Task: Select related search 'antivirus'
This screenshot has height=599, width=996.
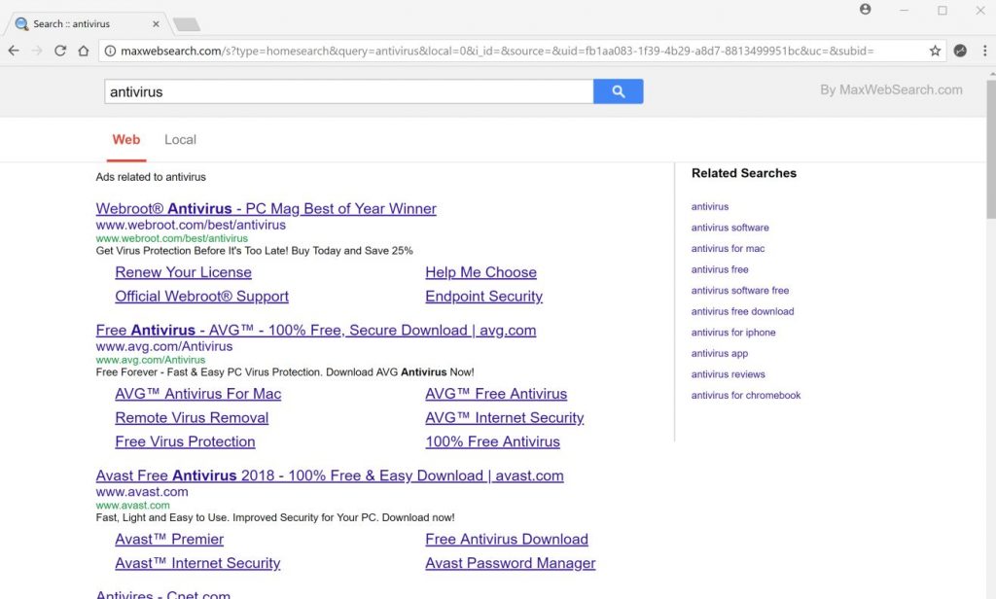Action: tap(709, 206)
